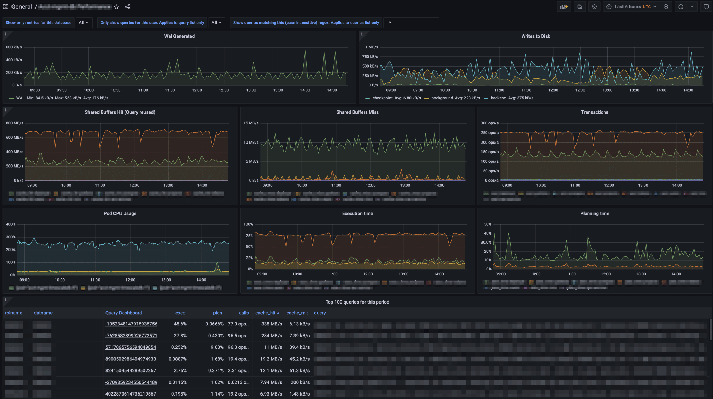Open the dashboard settings gear icon
Screen dimensions: 713x399
594,6
